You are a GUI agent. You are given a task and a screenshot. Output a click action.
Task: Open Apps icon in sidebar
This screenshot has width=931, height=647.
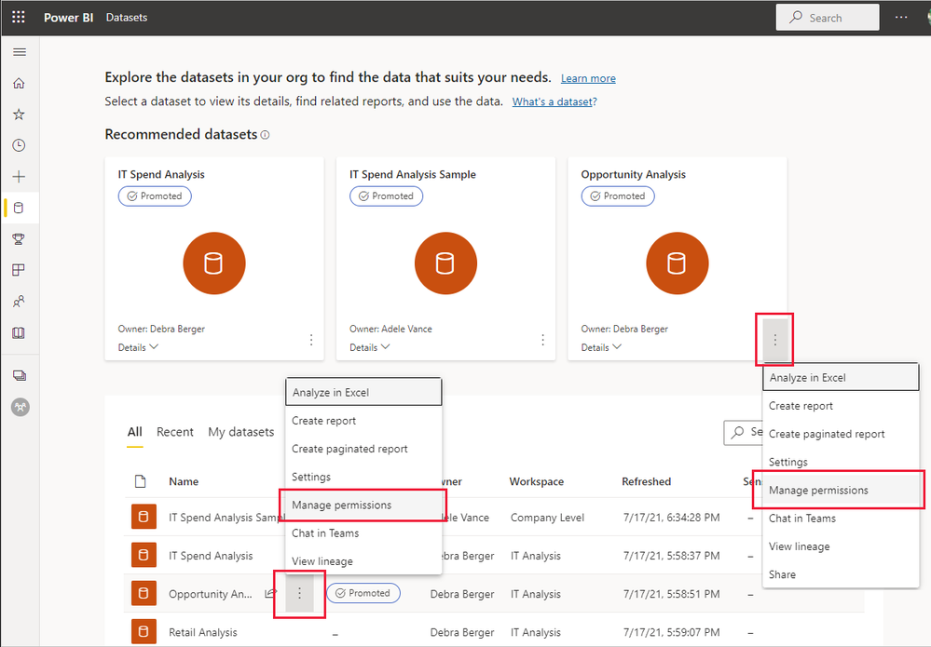click(x=19, y=270)
